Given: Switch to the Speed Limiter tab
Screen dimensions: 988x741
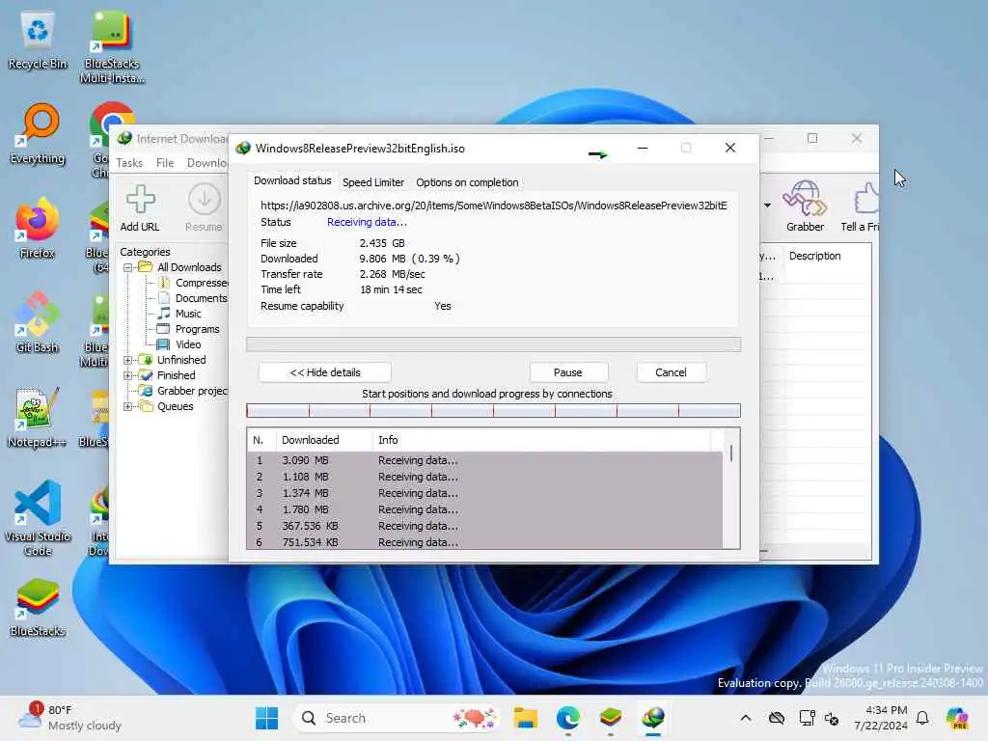Looking at the screenshot, I should (x=373, y=182).
